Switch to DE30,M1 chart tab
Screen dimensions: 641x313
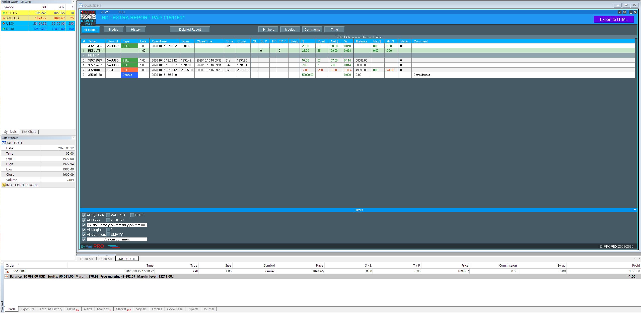coord(87,259)
